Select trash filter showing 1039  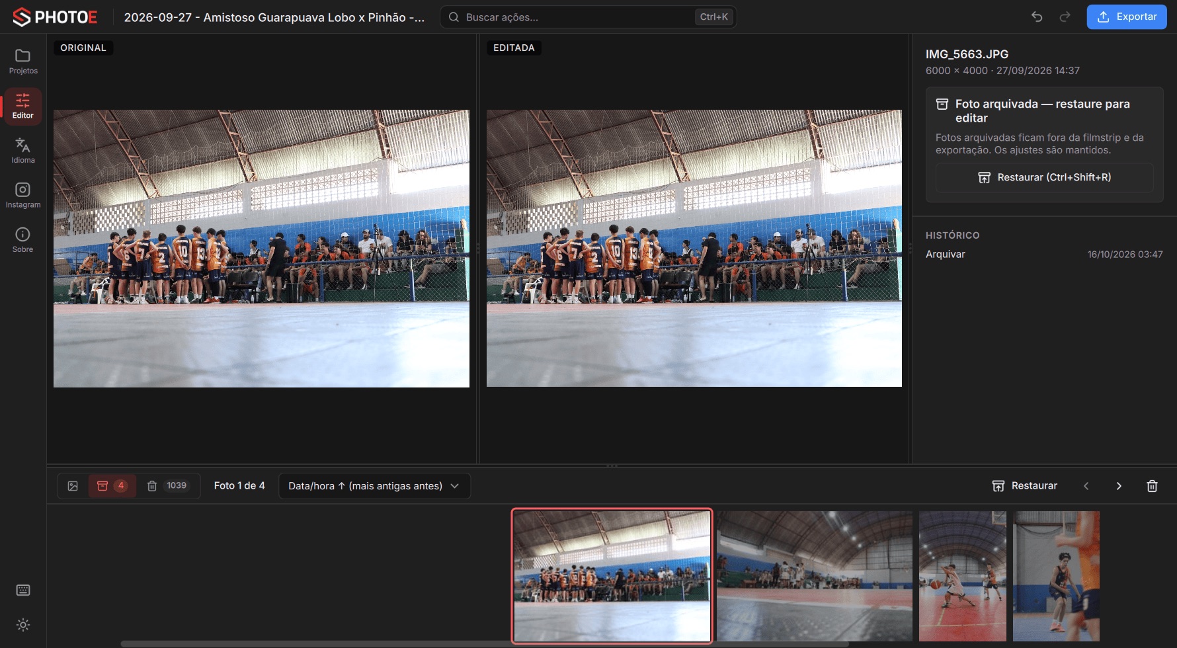point(168,486)
